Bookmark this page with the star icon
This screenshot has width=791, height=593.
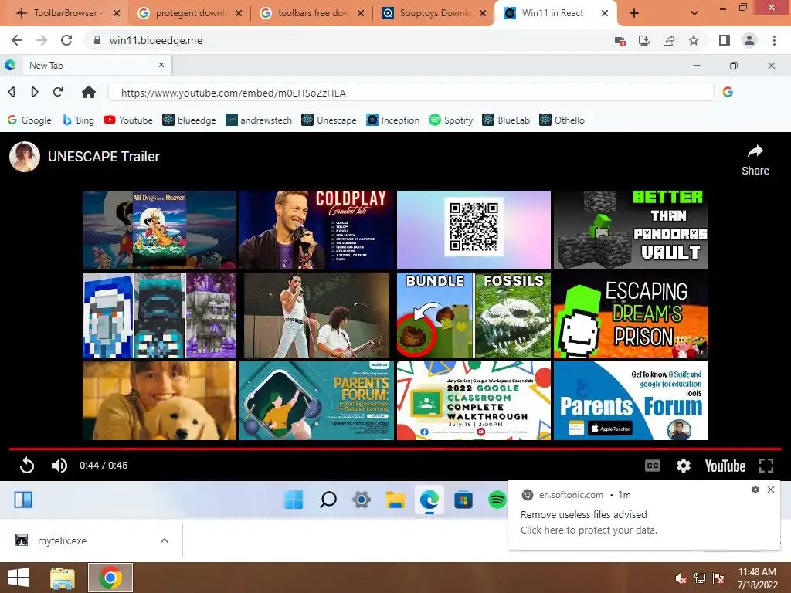pyautogui.click(x=694, y=40)
